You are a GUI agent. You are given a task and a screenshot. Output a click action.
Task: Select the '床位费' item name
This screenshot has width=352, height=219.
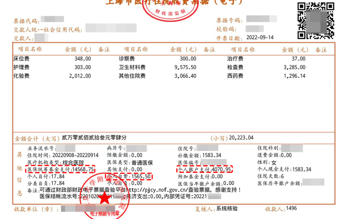point(21,59)
